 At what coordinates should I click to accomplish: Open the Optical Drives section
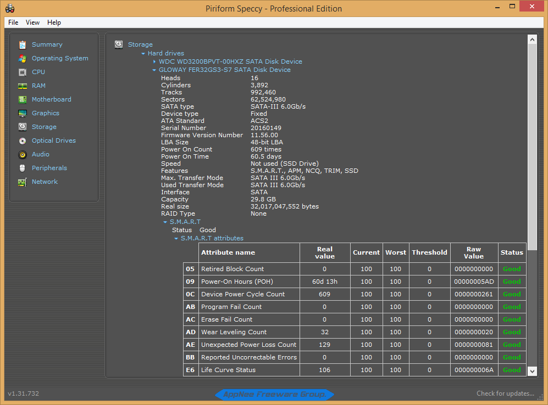(x=54, y=140)
